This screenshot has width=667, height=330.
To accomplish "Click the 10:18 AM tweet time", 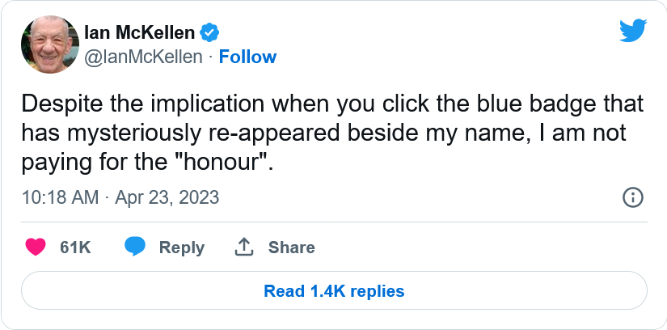I will 60,197.
